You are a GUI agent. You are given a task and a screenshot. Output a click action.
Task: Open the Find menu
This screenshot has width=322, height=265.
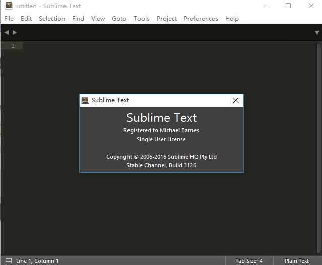[78, 19]
